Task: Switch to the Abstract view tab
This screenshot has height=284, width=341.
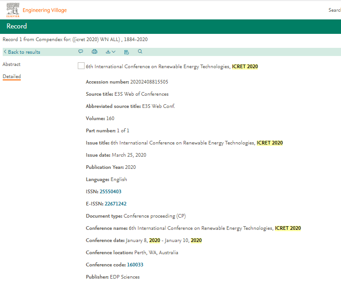Action: pos(11,64)
